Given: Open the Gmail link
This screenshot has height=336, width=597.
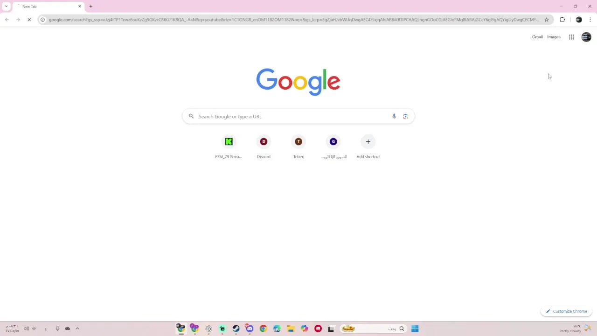Looking at the screenshot, I should click(x=537, y=37).
